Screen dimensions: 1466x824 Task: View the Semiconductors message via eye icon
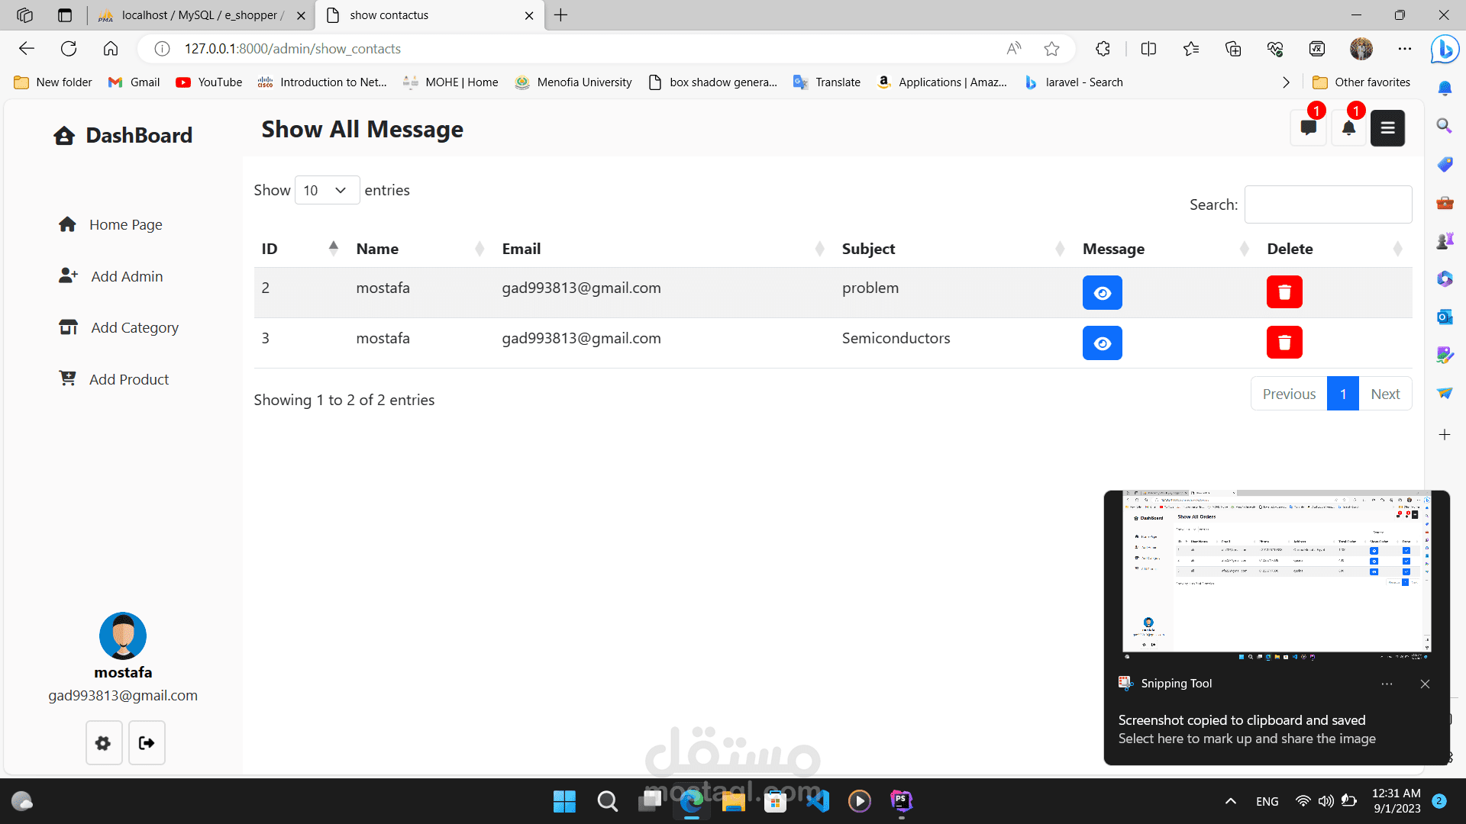[1102, 343]
